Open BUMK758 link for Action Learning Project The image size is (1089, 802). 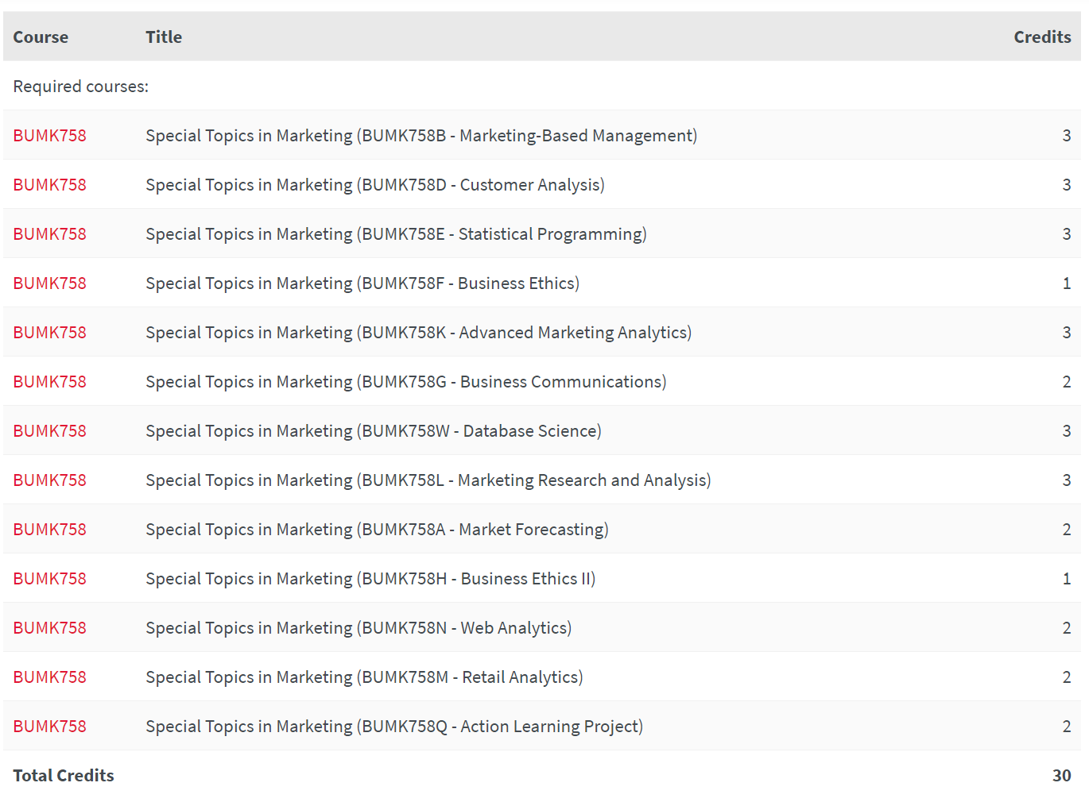point(49,727)
